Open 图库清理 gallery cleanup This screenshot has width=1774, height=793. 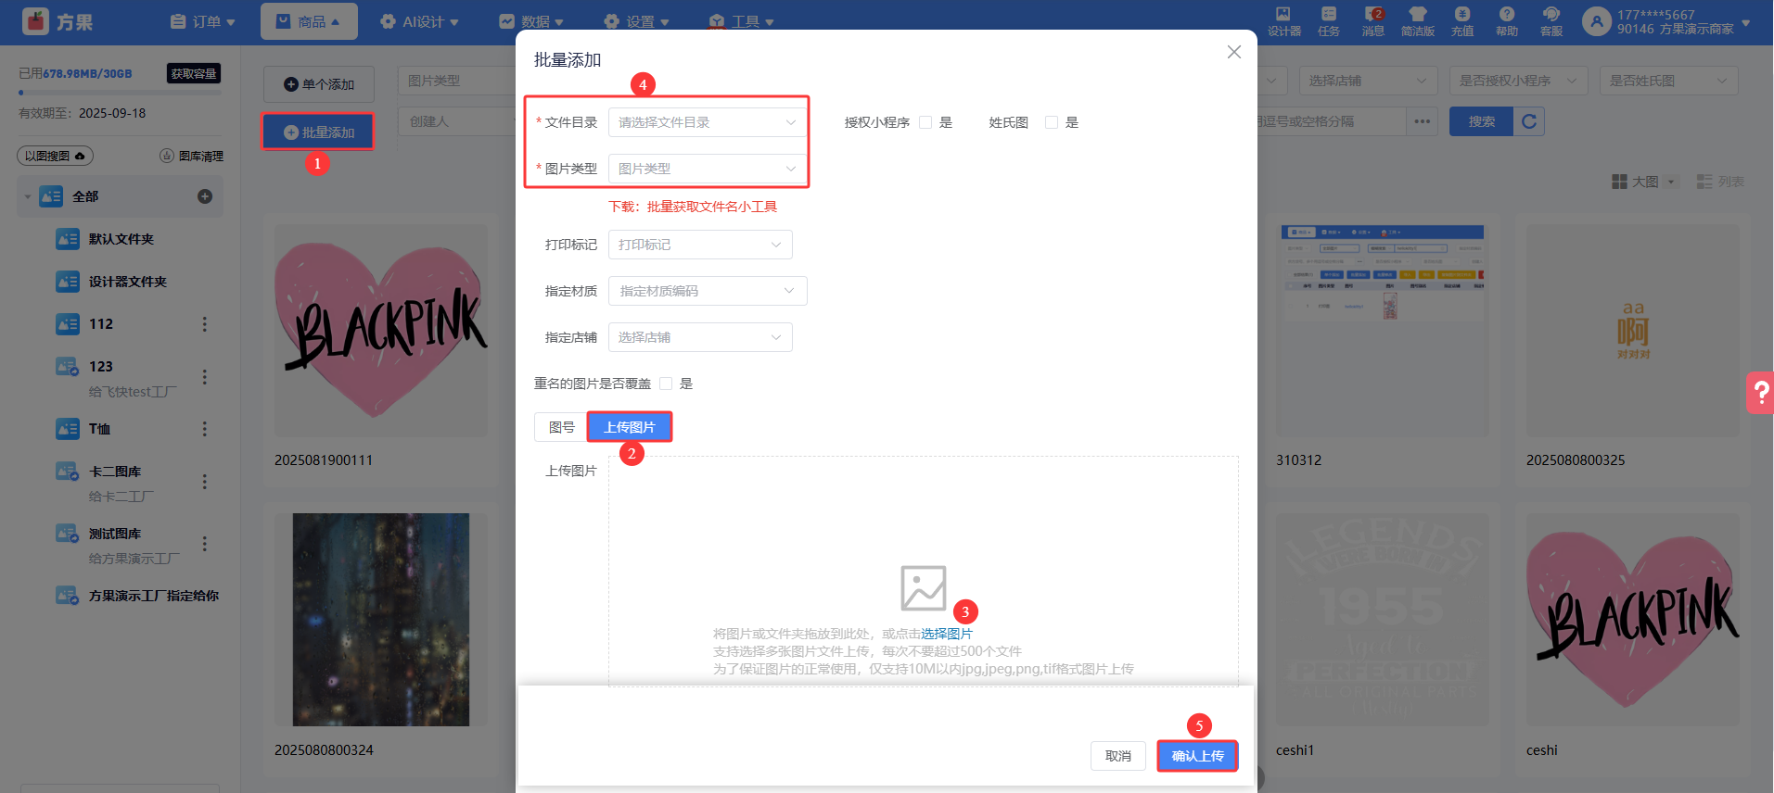[x=192, y=156]
